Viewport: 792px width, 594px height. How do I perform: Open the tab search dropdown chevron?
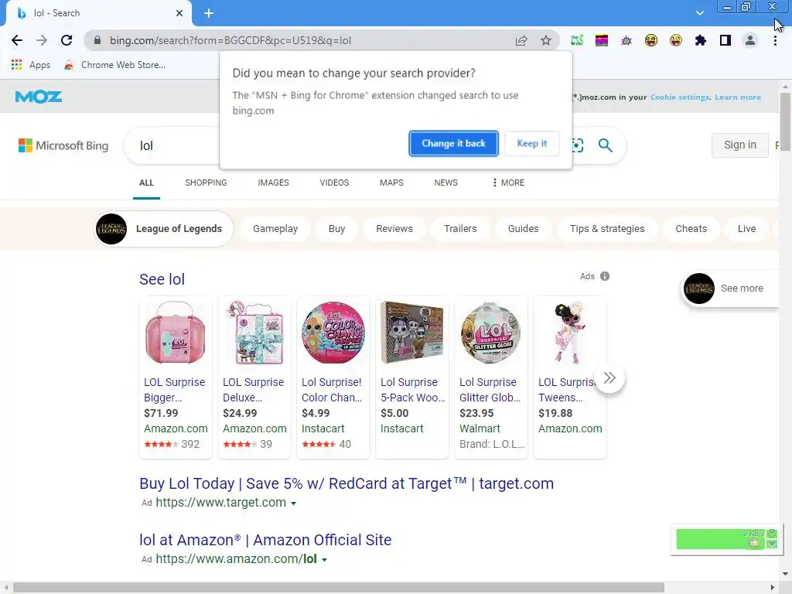(x=699, y=13)
